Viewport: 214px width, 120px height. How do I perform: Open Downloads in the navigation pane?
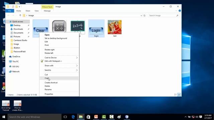coord(18,29)
